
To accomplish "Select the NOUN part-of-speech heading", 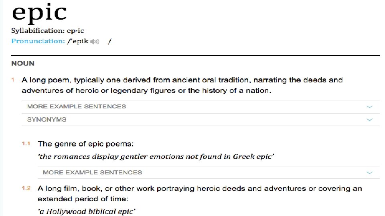I will (x=23, y=63).
